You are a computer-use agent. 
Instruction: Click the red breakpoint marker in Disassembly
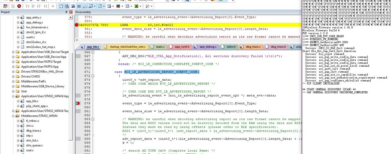76,25
